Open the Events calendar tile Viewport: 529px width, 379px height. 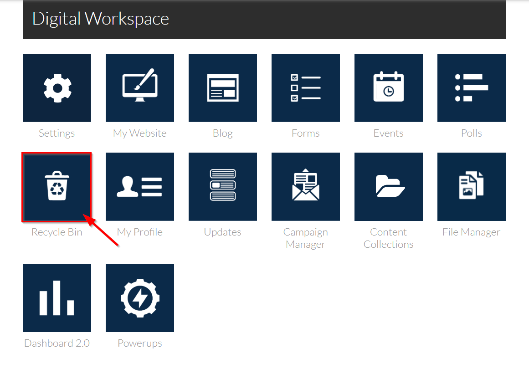[389, 87]
